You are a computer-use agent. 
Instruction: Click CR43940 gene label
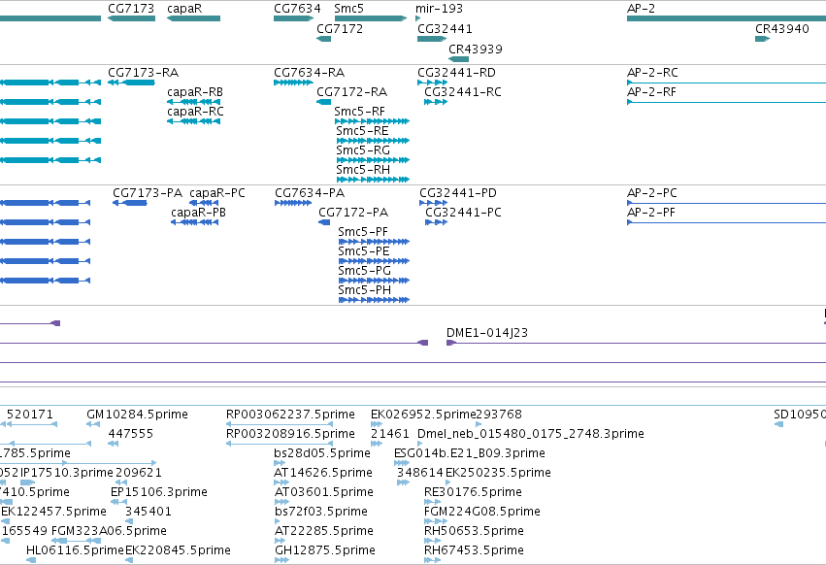(781, 28)
